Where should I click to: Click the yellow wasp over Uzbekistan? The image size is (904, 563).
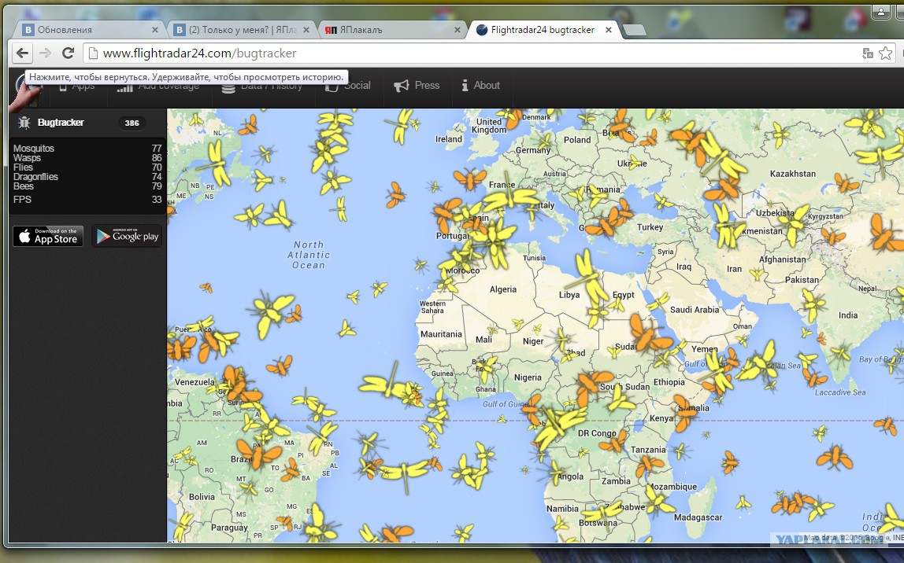coord(795,223)
